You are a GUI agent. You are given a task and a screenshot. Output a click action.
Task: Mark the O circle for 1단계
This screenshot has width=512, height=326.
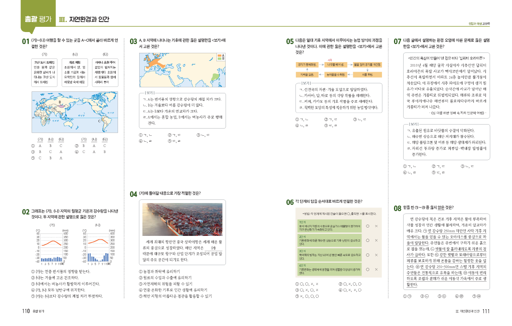367,226
